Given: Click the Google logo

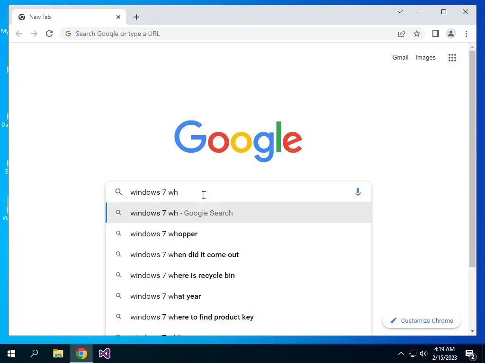Looking at the screenshot, I should 238,141.
